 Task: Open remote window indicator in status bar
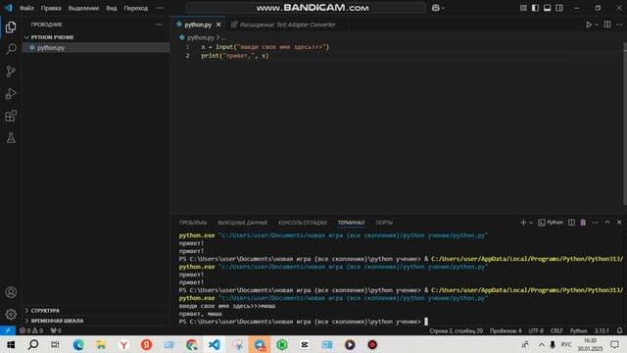8,330
